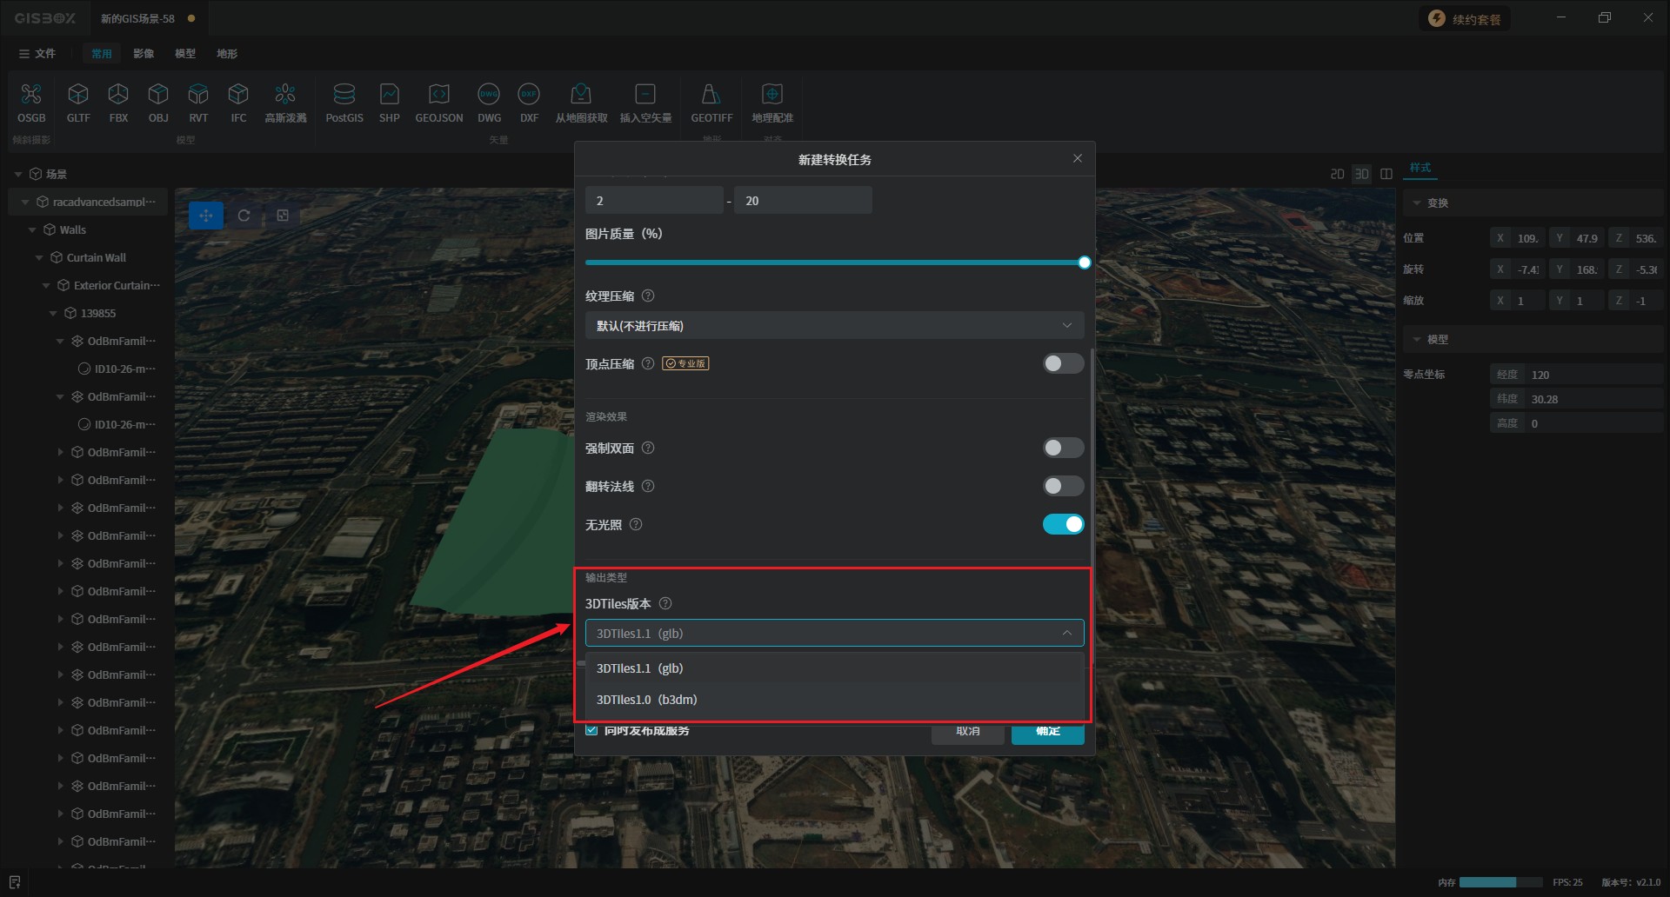Open the IFC import tool
This screenshot has height=897, width=1670.
[x=238, y=95]
